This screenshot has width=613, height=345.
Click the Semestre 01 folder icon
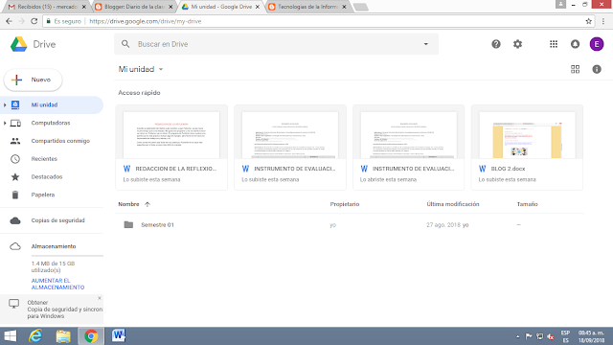coord(128,224)
